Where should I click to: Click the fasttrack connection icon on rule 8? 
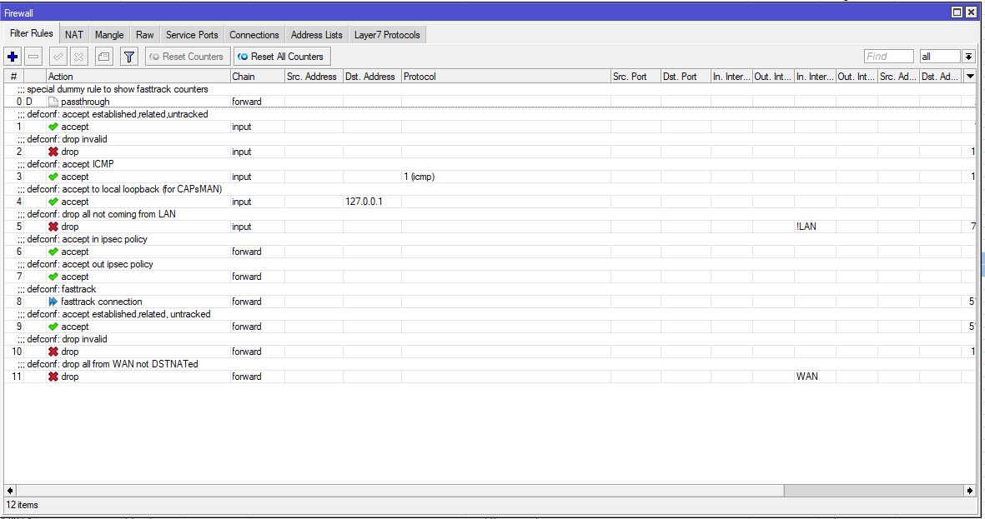(53, 302)
